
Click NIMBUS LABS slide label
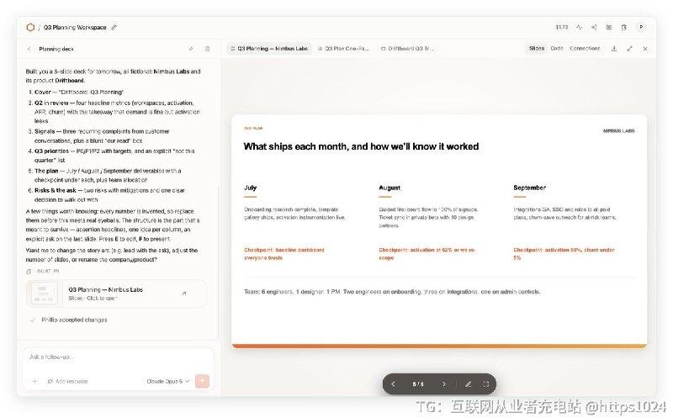tap(618, 131)
